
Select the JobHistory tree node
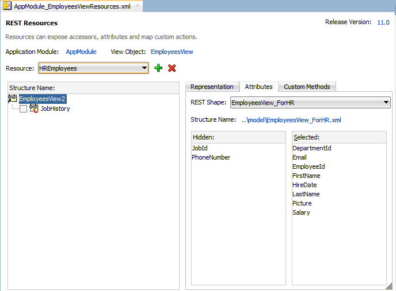pos(55,108)
